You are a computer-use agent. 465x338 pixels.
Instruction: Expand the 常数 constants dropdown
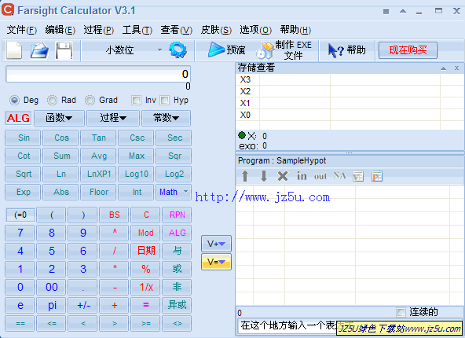click(166, 118)
